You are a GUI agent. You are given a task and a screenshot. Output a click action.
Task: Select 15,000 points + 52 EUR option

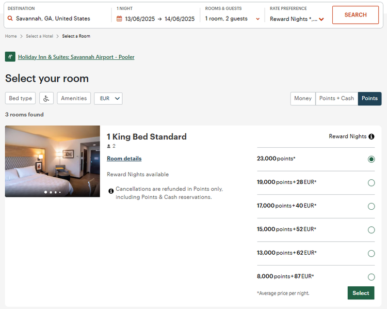(371, 230)
